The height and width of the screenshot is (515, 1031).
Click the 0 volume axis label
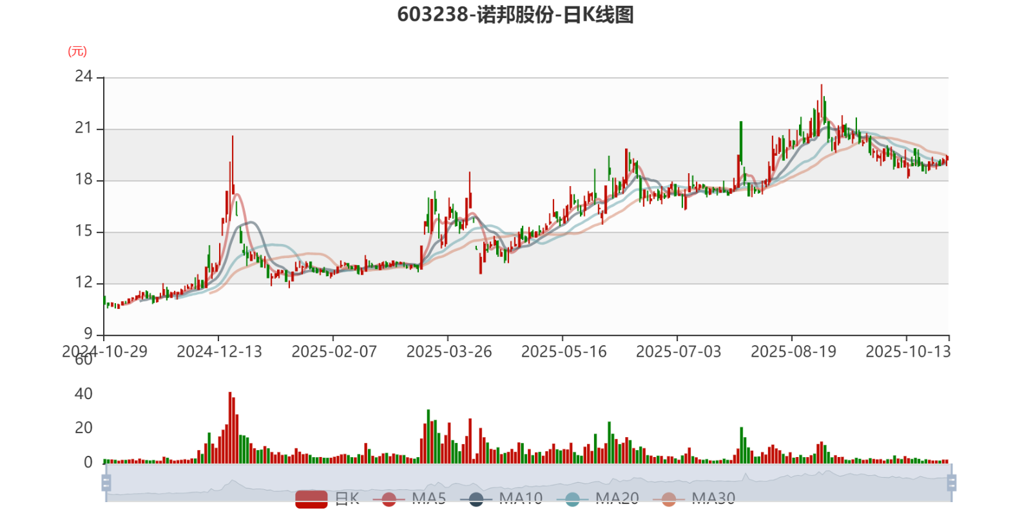[88, 462]
